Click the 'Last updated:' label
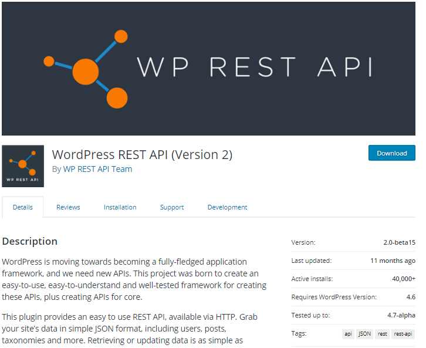This screenshot has width=426, height=348. 312,261
